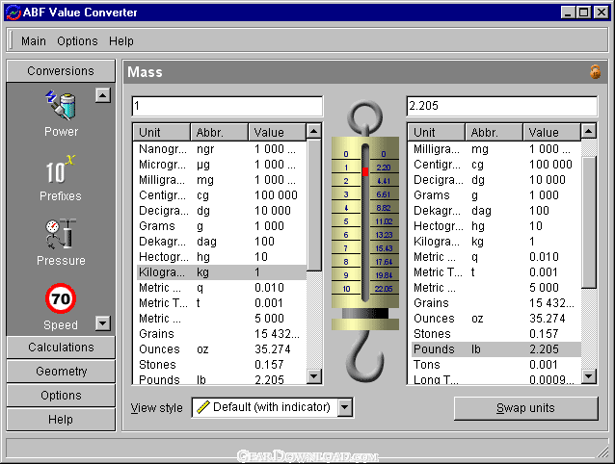
Task: Sort right list by Unit column header
Action: (436, 132)
